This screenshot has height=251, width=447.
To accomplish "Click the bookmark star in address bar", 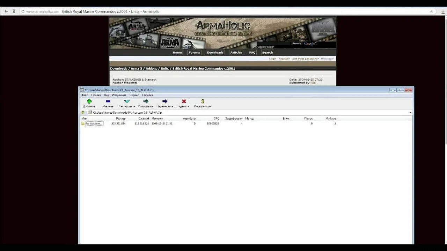I will click(431, 12).
